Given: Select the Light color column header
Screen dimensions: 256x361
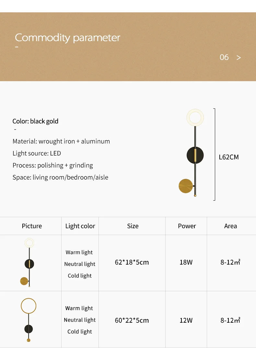Looking at the screenshot, I should click(80, 226).
